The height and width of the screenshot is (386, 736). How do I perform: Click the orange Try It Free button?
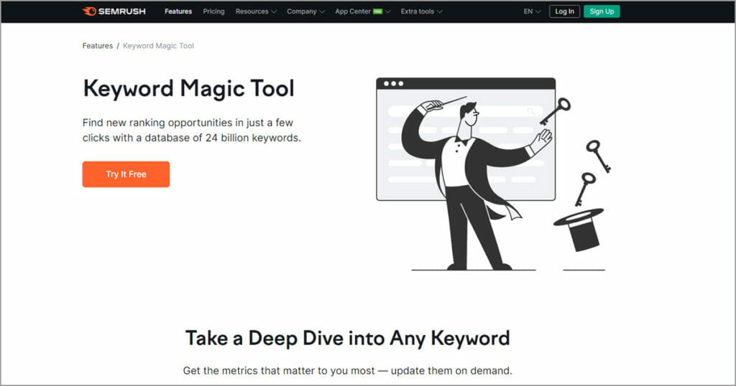point(126,174)
